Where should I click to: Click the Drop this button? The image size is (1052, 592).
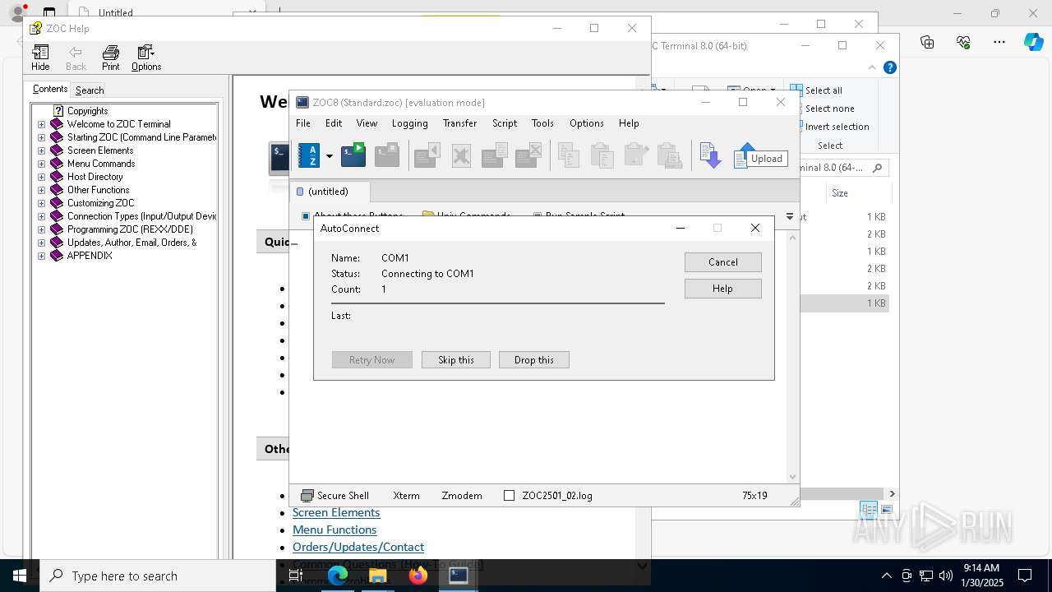(534, 360)
